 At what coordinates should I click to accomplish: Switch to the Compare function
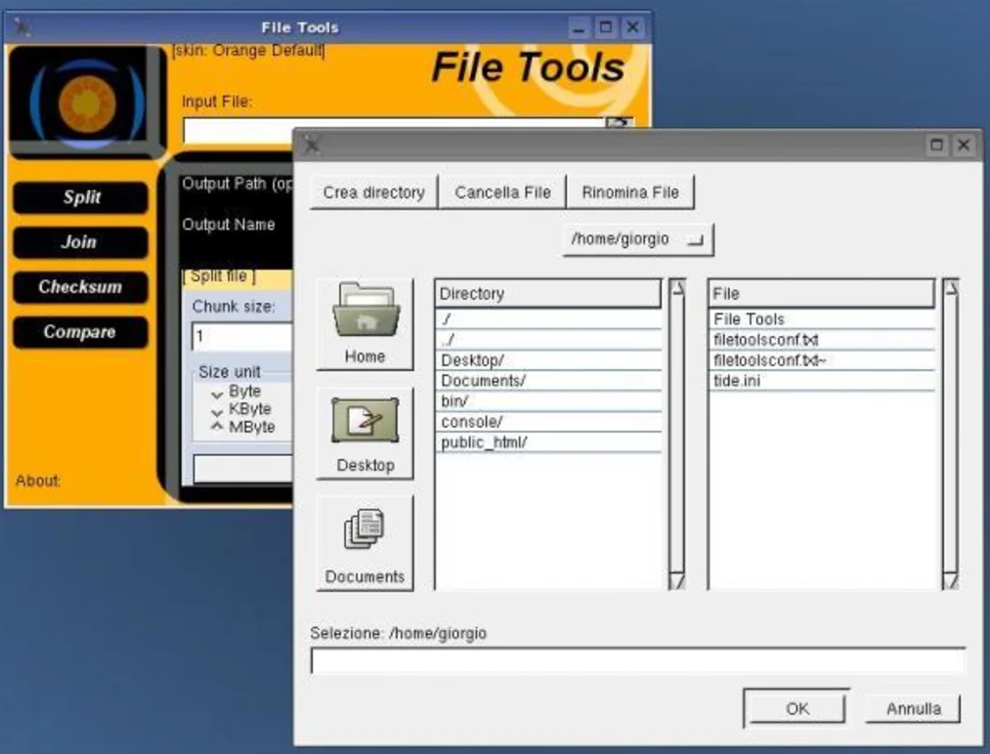point(81,332)
